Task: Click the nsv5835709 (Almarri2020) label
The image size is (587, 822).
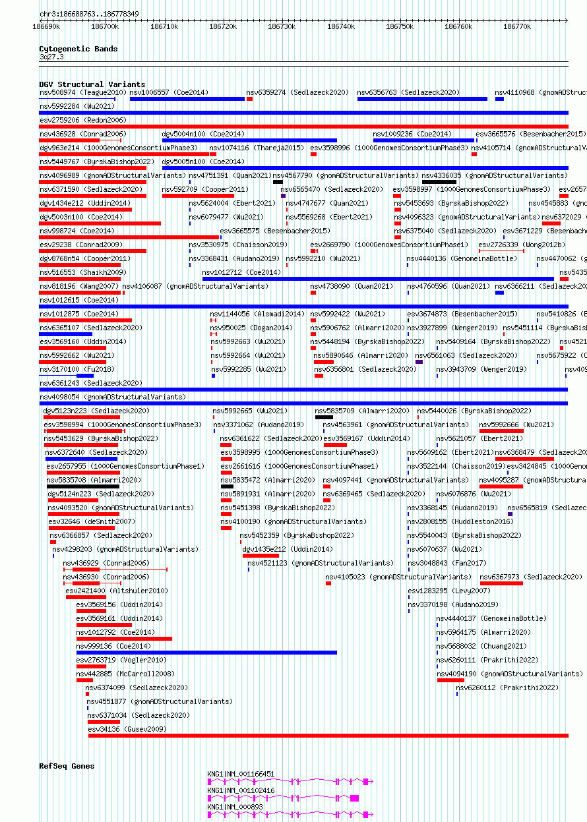Action: pyautogui.click(x=361, y=411)
